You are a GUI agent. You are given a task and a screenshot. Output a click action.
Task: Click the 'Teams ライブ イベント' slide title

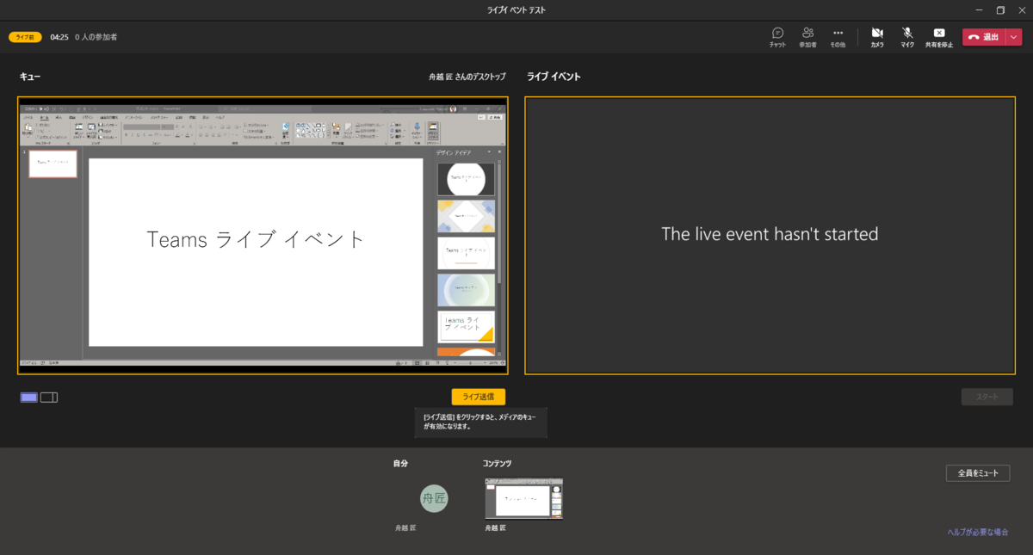(x=256, y=240)
